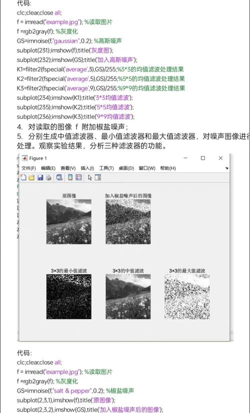Open the 桌面(D) menu
Viewport: 250px width, 413px height.
(x=126, y=168)
